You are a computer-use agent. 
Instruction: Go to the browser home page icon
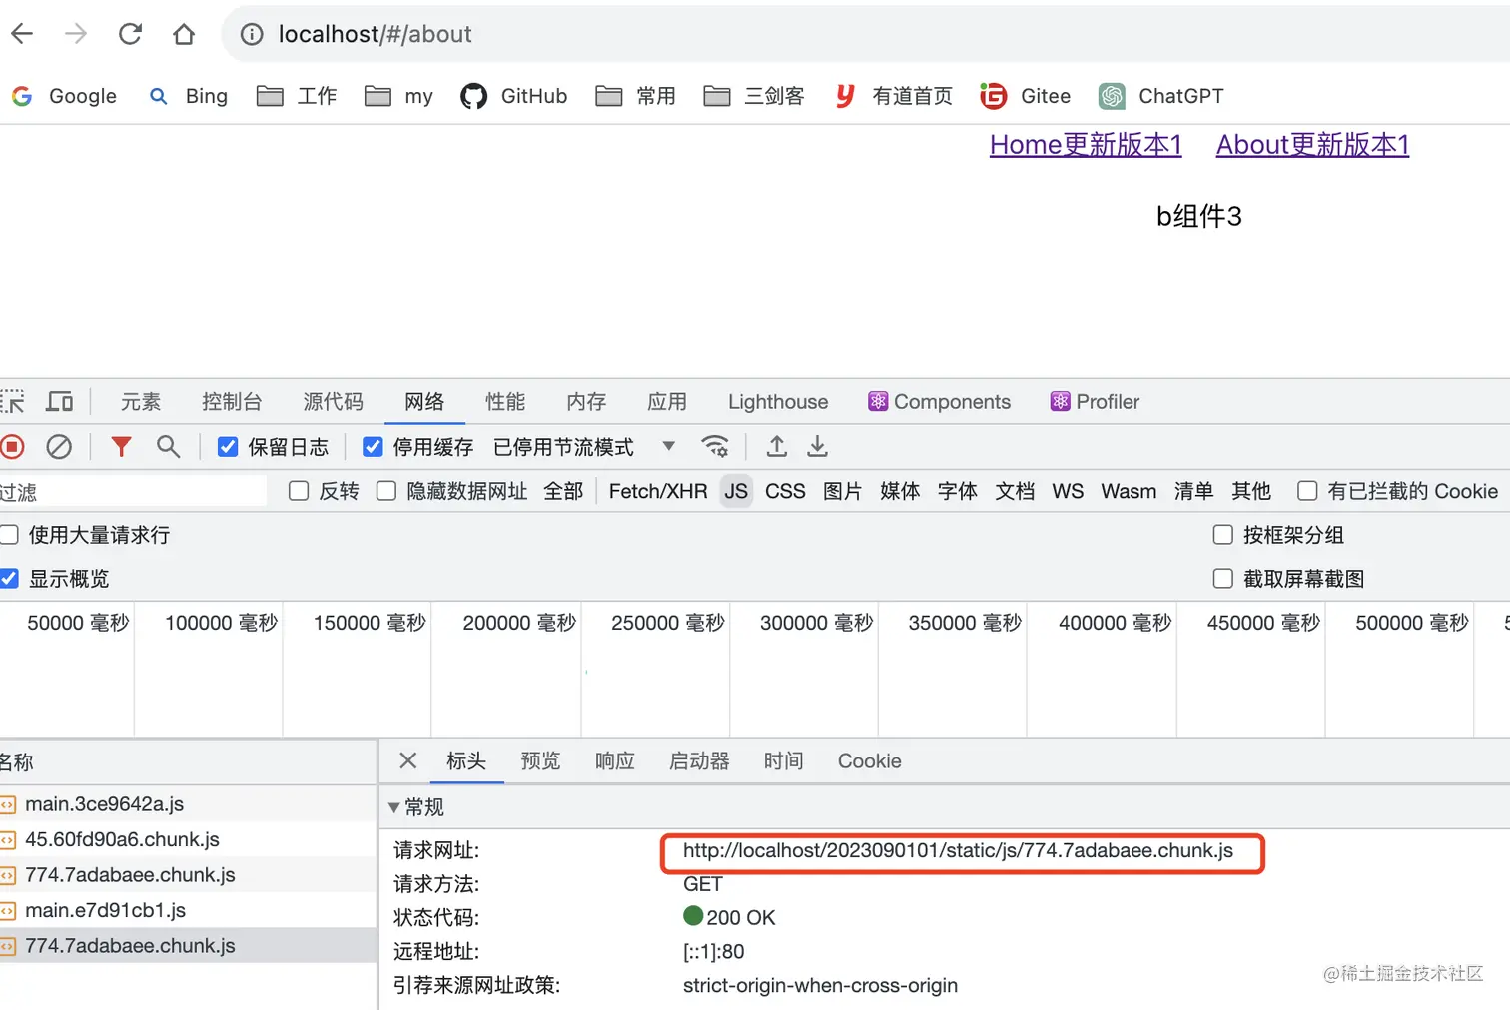pyautogui.click(x=184, y=34)
